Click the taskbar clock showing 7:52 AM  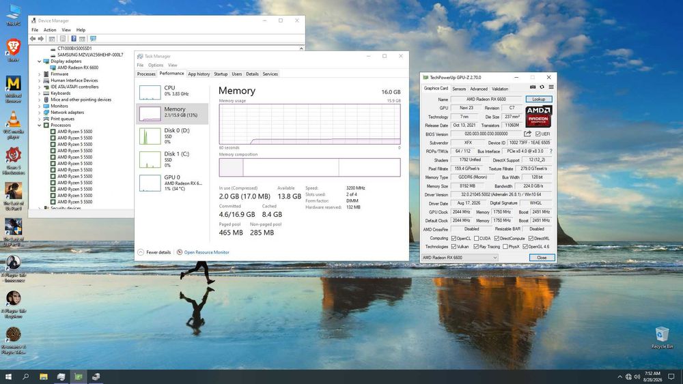(652, 376)
